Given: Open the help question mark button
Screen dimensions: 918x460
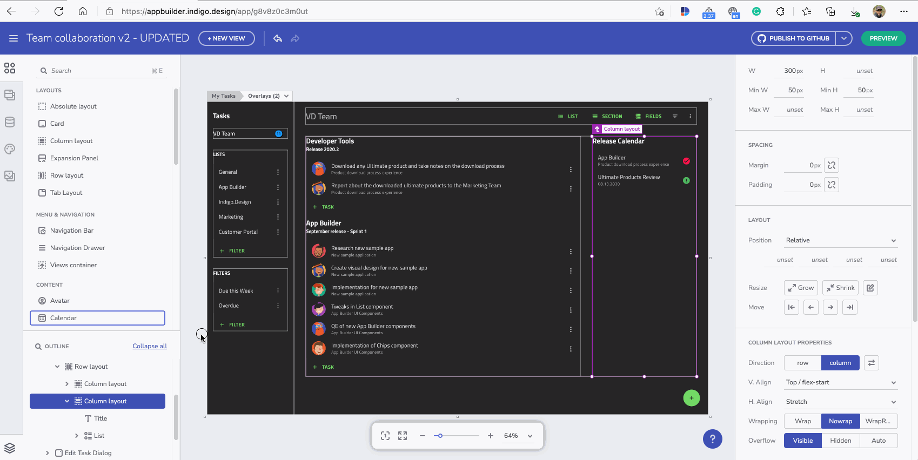Looking at the screenshot, I should (712, 438).
